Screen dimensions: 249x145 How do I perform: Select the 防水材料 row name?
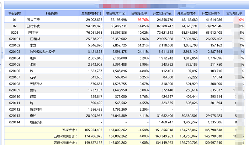click(x=36, y=110)
